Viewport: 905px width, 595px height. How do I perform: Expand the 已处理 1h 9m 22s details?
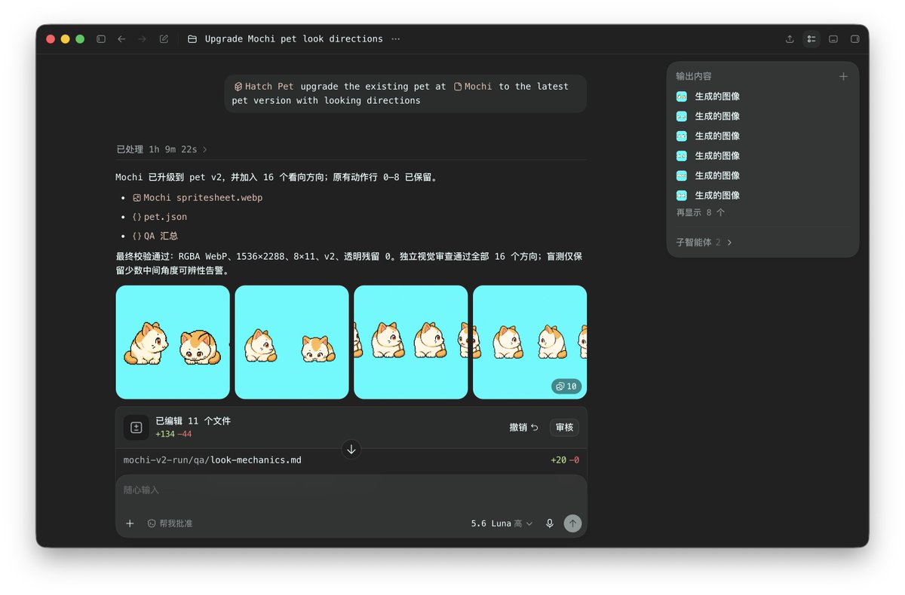162,149
